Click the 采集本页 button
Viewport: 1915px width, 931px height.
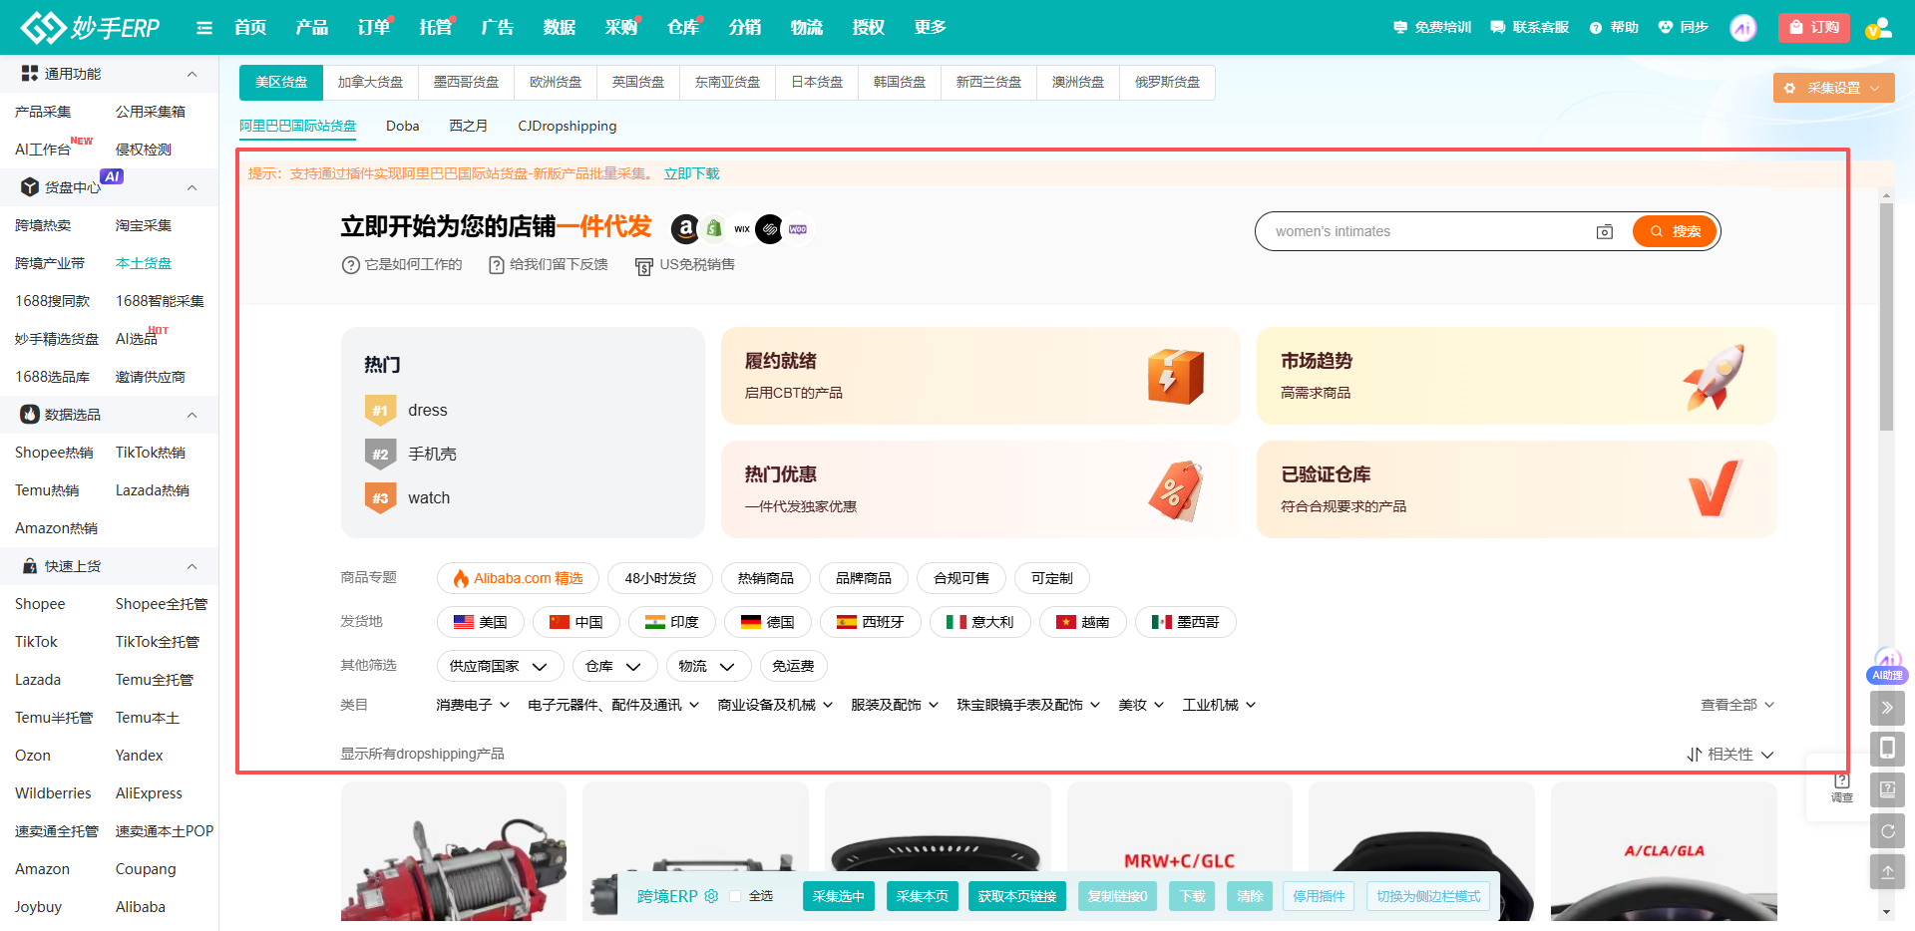coord(923,896)
